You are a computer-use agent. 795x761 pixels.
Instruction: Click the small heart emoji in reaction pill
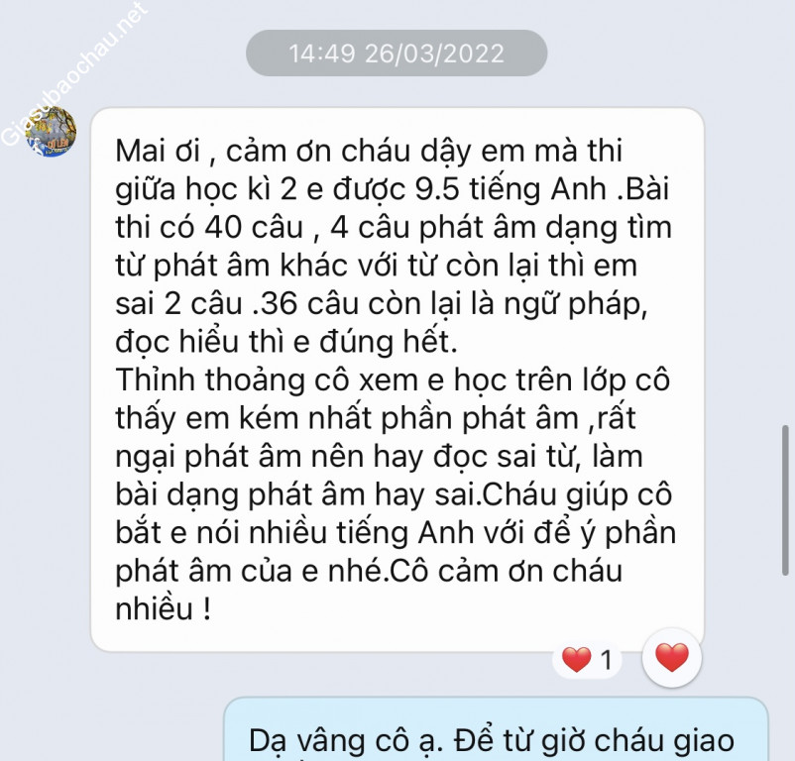577,660
